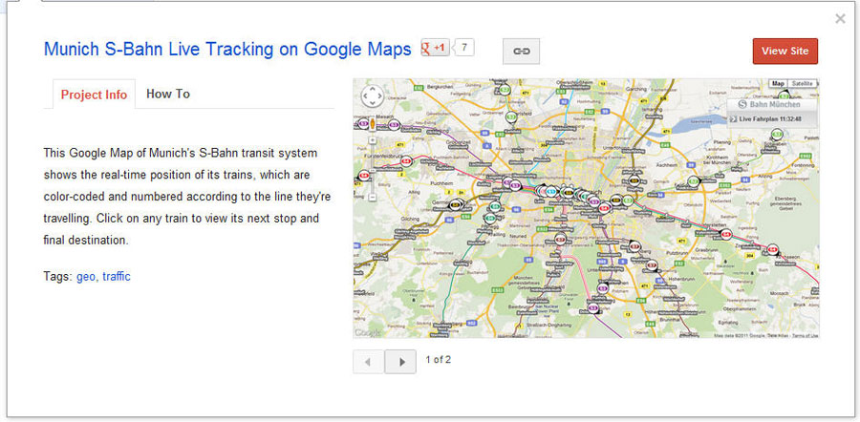Click the arrow icon beside Live Fahrplan

[x=733, y=119]
